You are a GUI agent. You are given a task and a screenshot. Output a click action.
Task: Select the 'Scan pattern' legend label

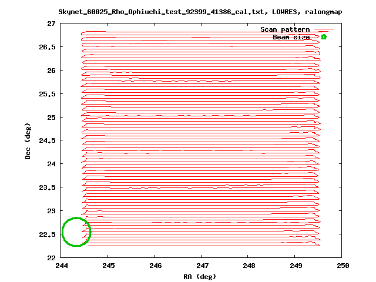[285, 30]
